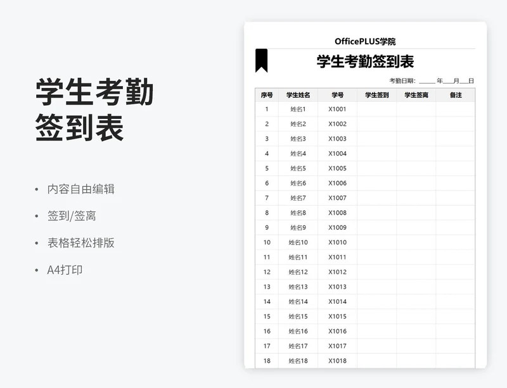Image resolution: width=507 pixels, height=388 pixels.
Task: Click cell '姓名5'
Action: tap(298, 168)
